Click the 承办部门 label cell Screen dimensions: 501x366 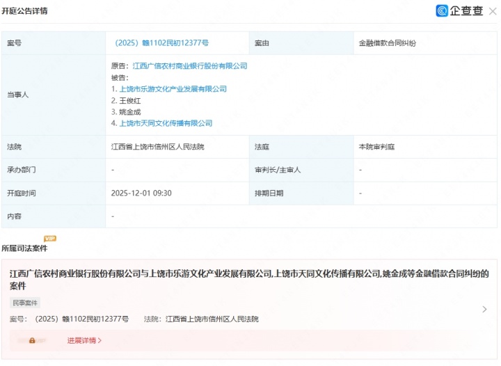[54, 170]
